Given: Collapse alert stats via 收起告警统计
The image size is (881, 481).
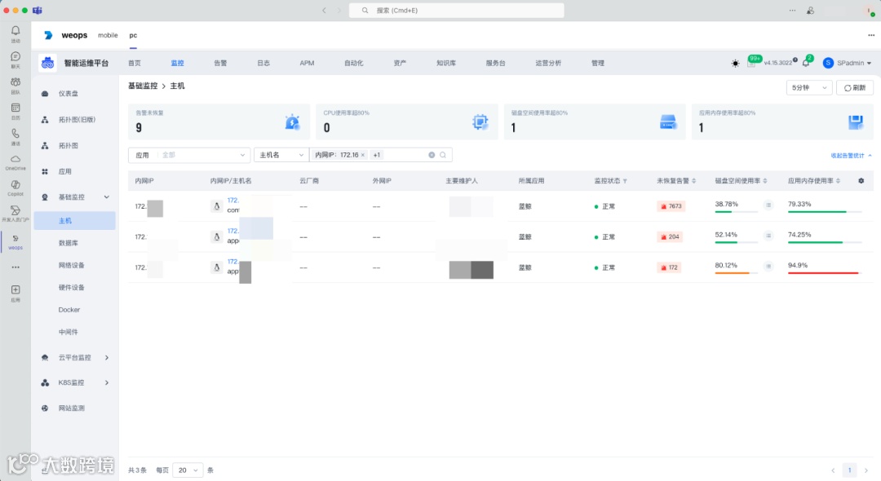Looking at the screenshot, I should pos(851,156).
